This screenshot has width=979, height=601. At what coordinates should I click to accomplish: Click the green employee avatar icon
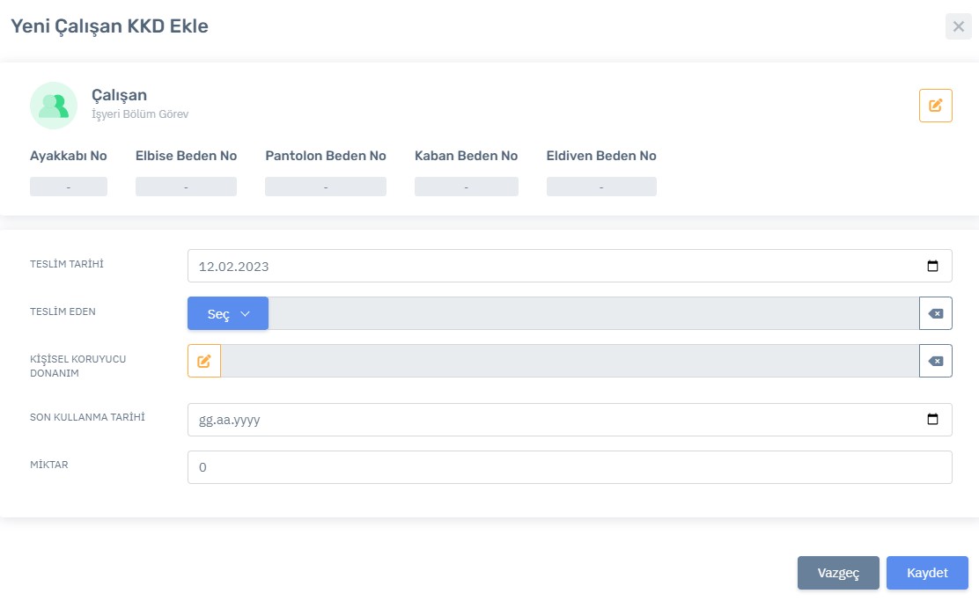[x=54, y=106]
